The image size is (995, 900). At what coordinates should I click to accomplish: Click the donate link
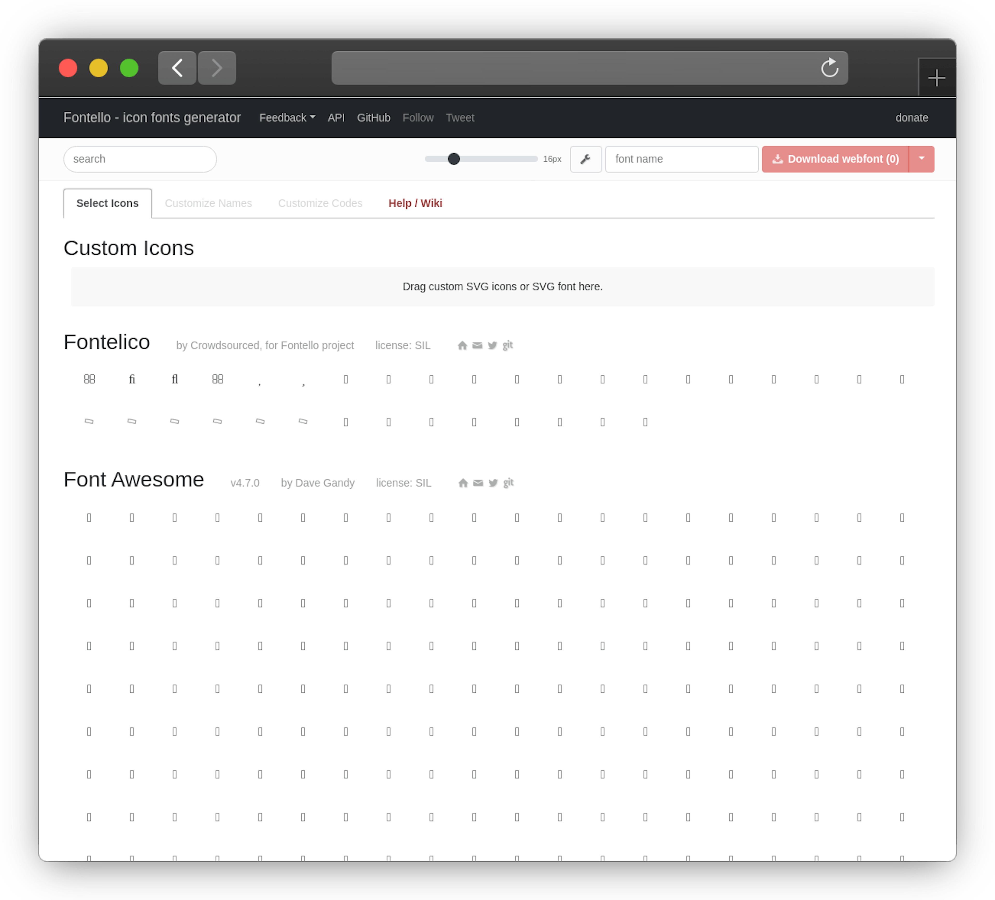coord(912,117)
